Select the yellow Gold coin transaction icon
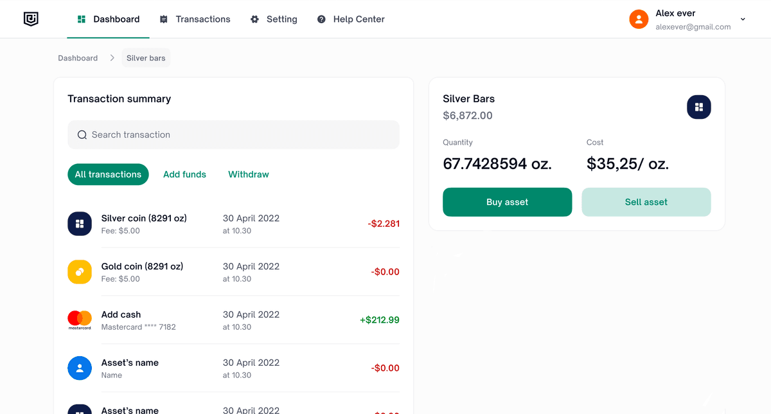This screenshot has width=771, height=414. [x=79, y=271]
